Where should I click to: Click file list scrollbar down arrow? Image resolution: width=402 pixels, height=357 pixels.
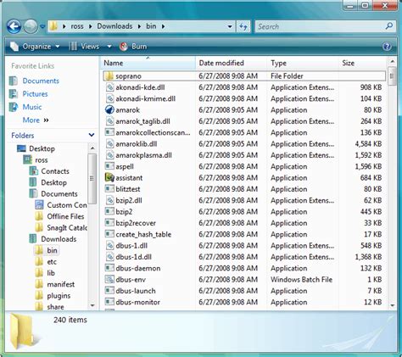click(392, 305)
